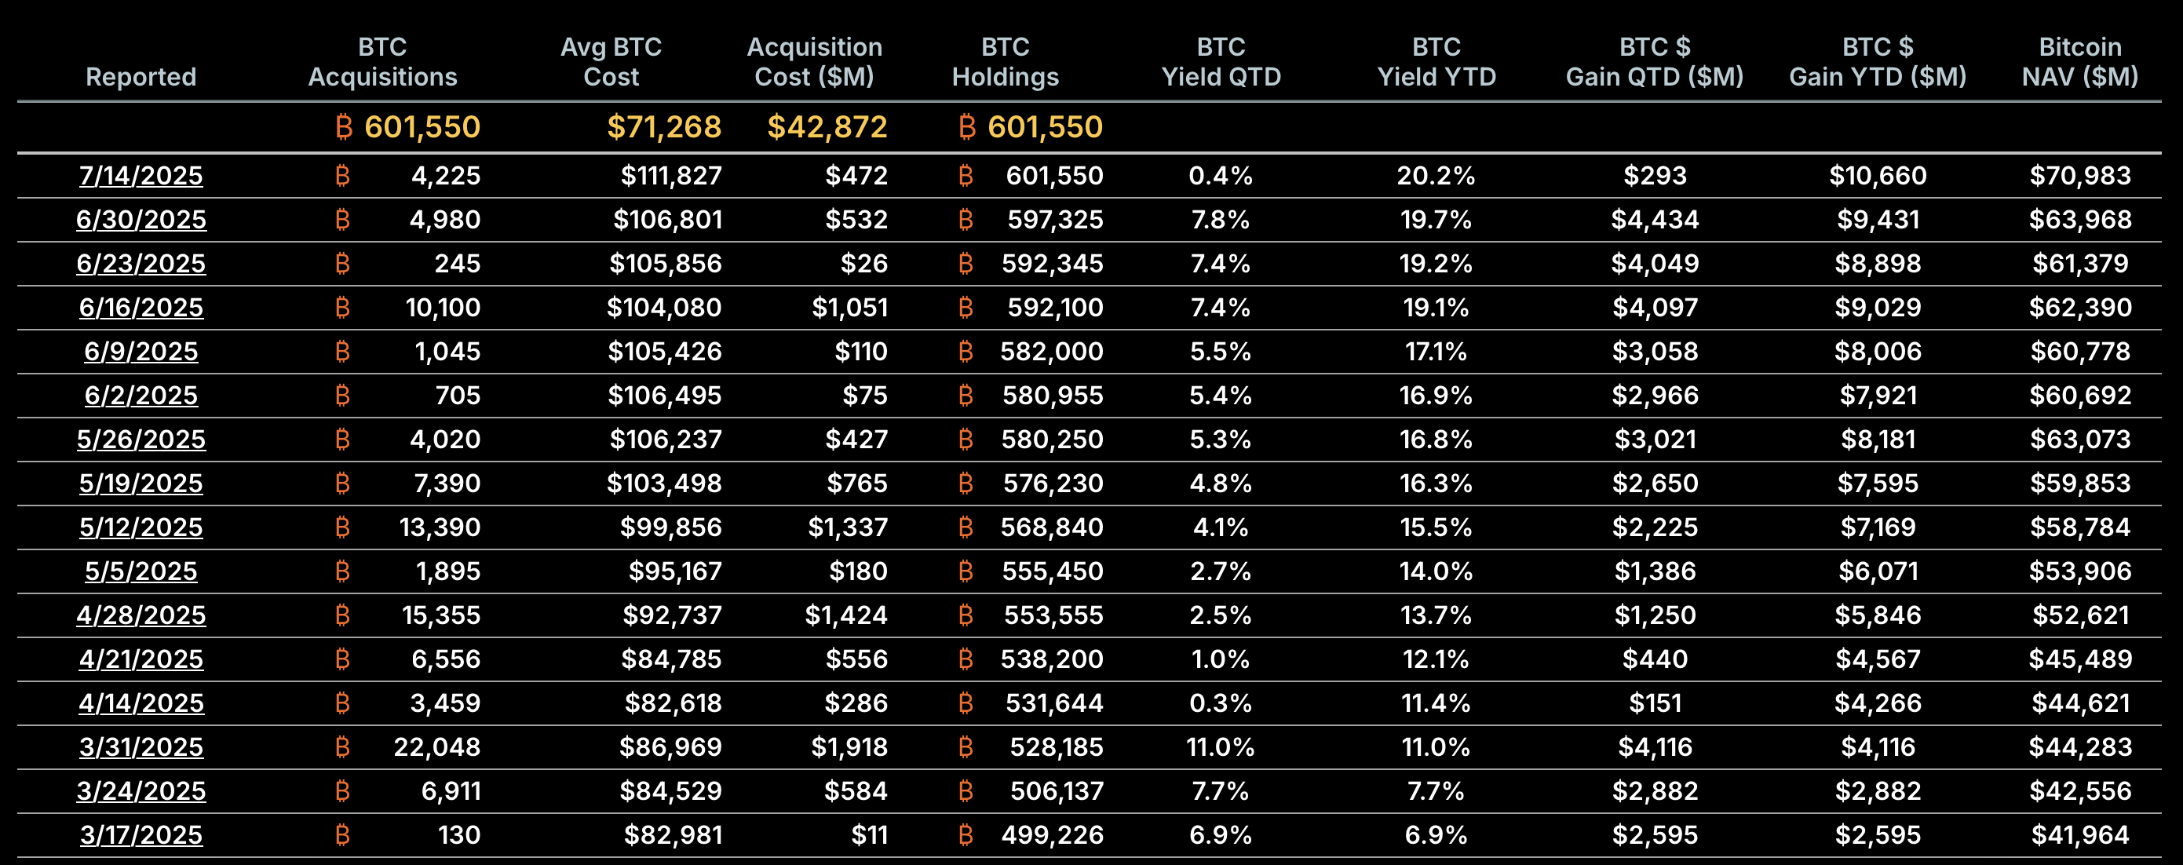Click the BTC Acquisitions column header
The image size is (2183, 865).
tap(382, 62)
